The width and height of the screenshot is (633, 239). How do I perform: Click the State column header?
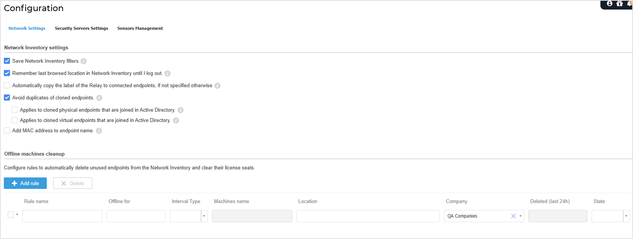599,202
